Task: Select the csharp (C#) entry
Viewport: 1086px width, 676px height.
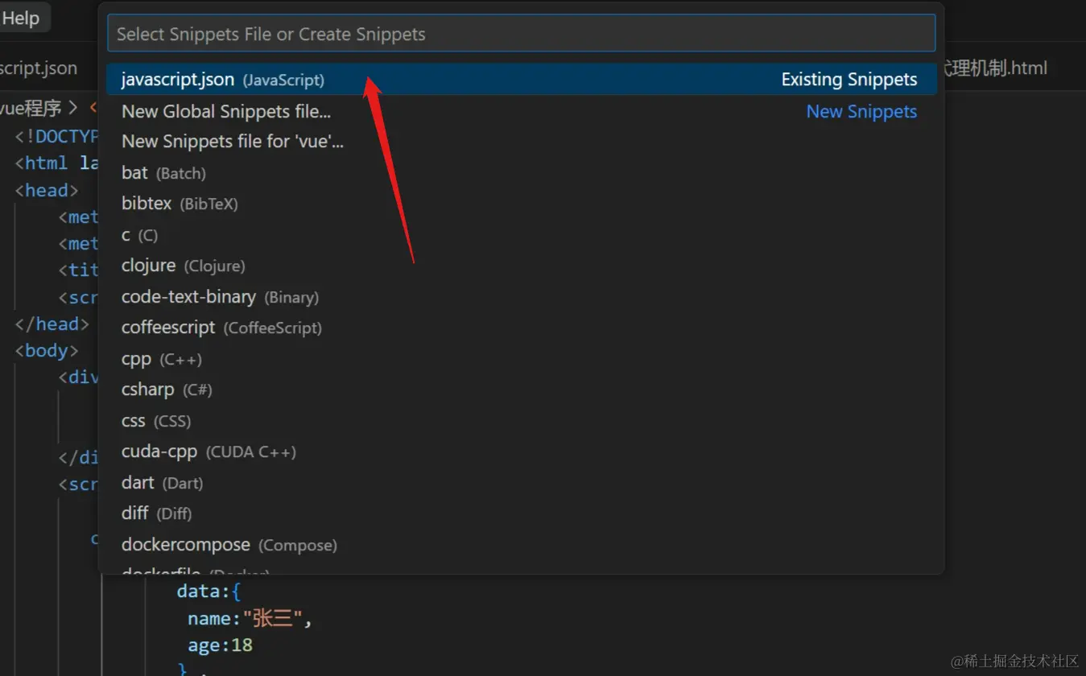Action: point(521,390)
